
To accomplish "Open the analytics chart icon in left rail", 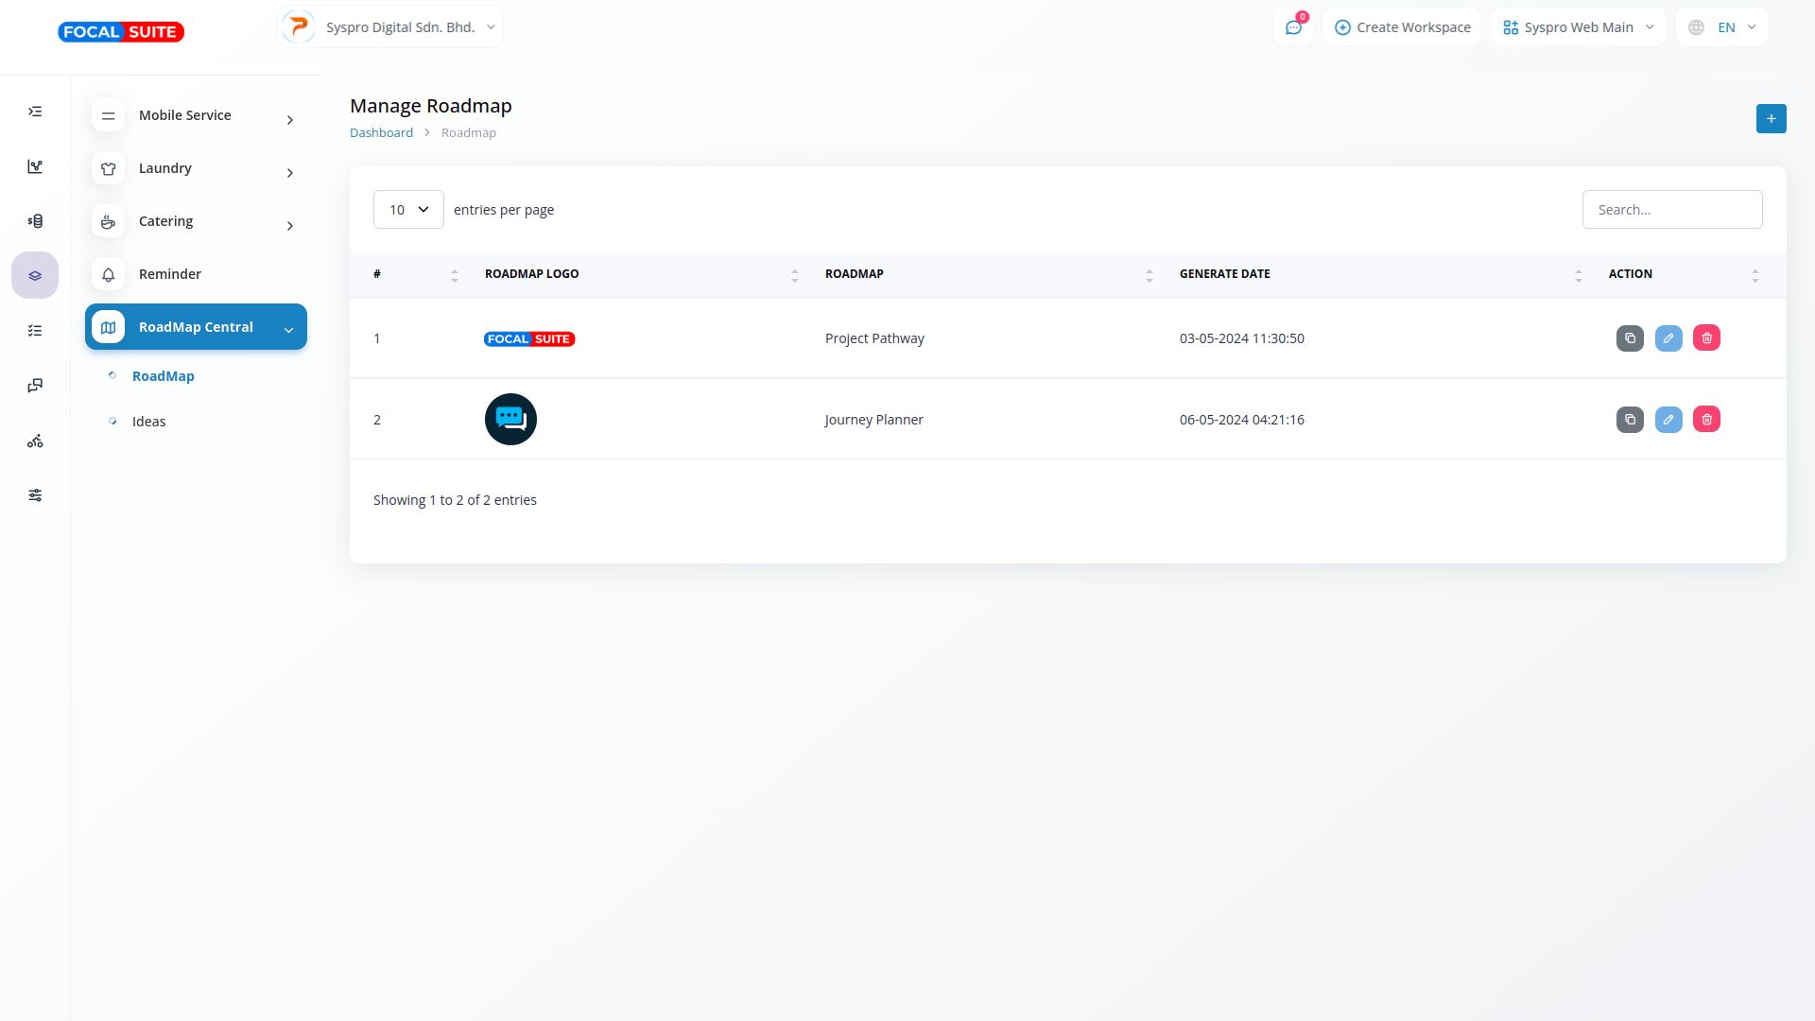I will (x=35, y=166).
